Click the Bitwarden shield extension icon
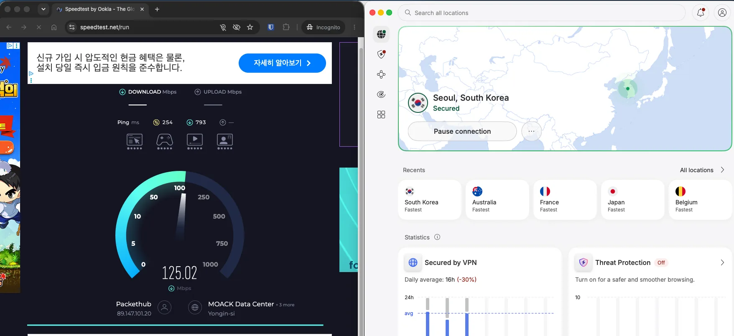Viewport: 734px width, 336px height. pyautogui.click(x=271, y=27)
